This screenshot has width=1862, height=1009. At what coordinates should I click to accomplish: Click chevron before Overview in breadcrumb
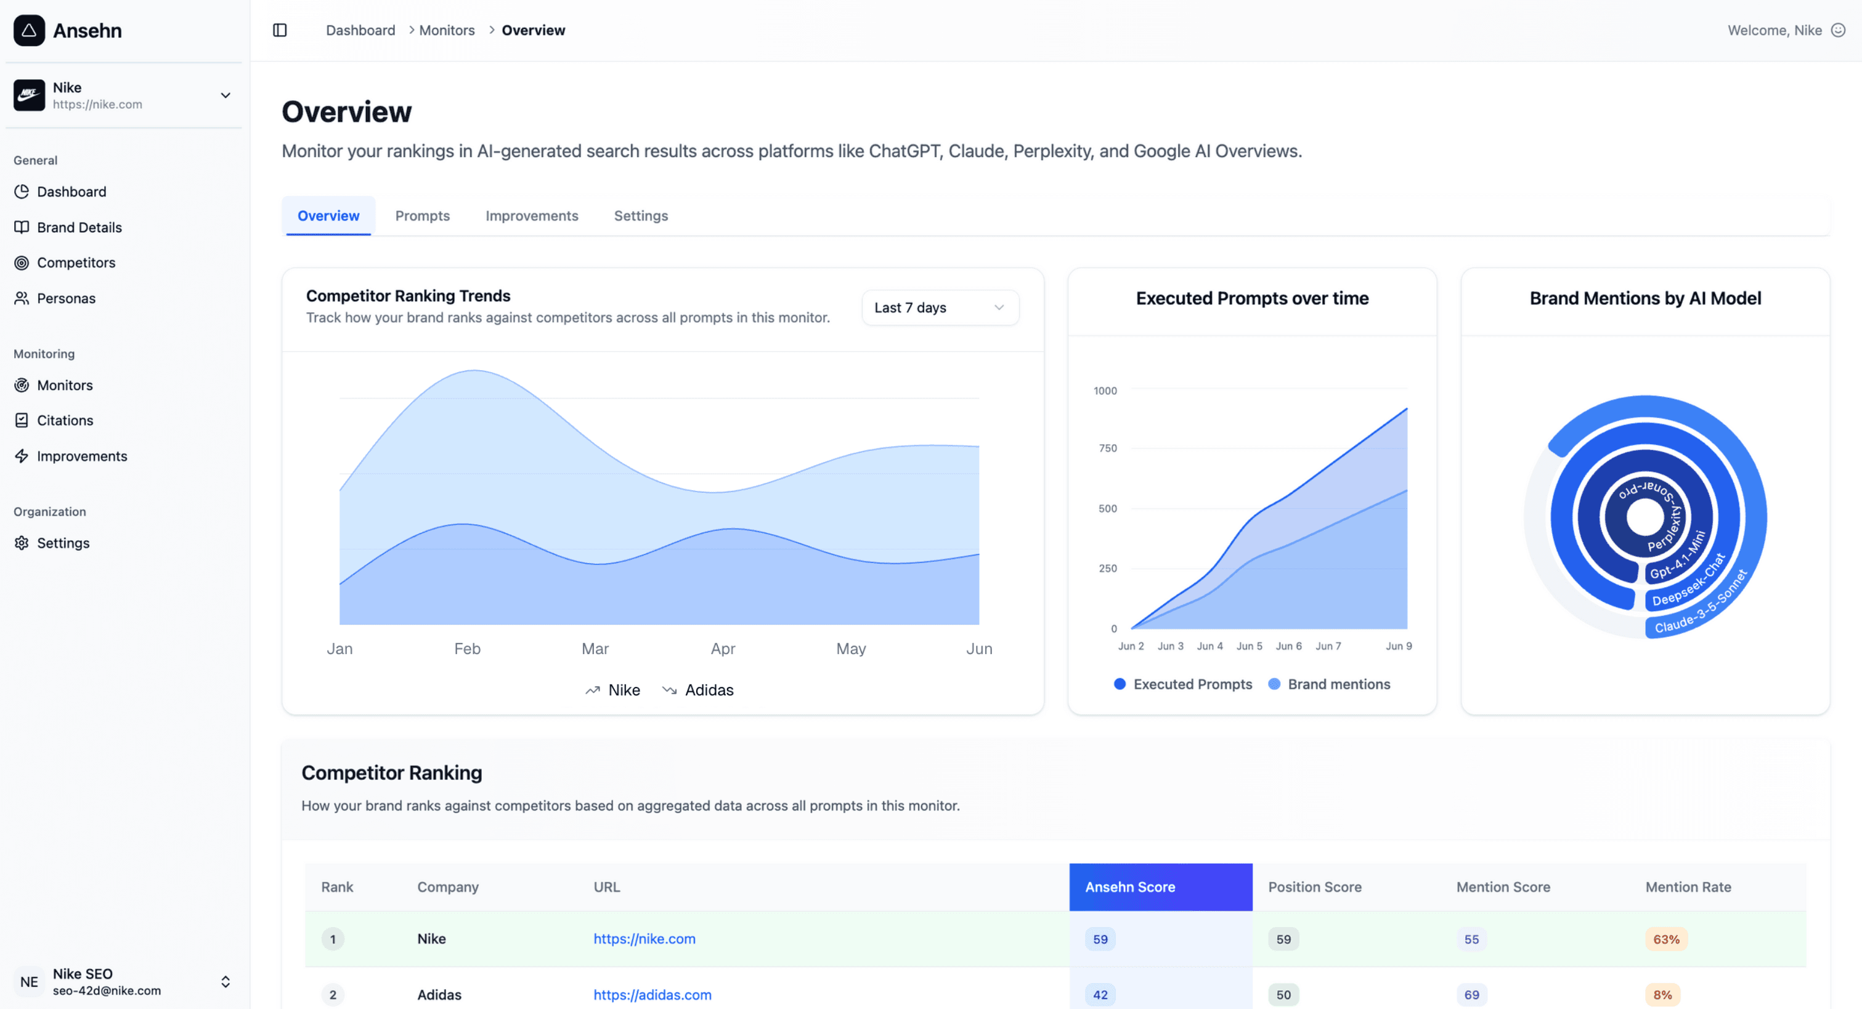tap(492, 30)
